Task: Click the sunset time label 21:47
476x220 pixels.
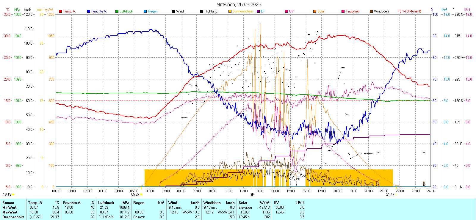Action: pyautogui.click(x=390, y=194)
